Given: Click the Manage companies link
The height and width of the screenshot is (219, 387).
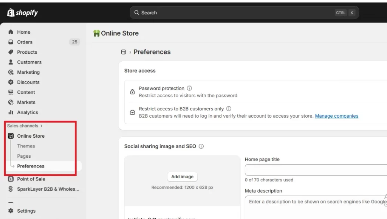Looking at the screenshot, I should 336,116.
